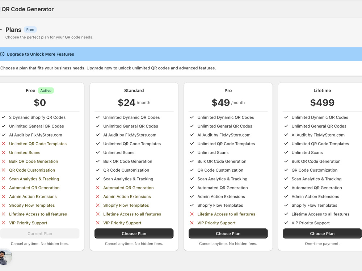Screen dimensions: 362x271
Task: Click the info icon beside Upgrade to Unlock More Features
Action: (x=2, y=54)
